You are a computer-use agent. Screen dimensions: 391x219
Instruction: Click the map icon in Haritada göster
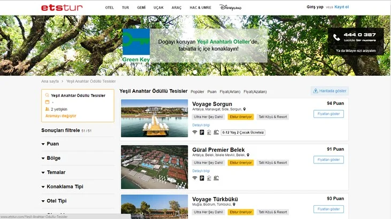pyautogui.click(x=316, y=91)
